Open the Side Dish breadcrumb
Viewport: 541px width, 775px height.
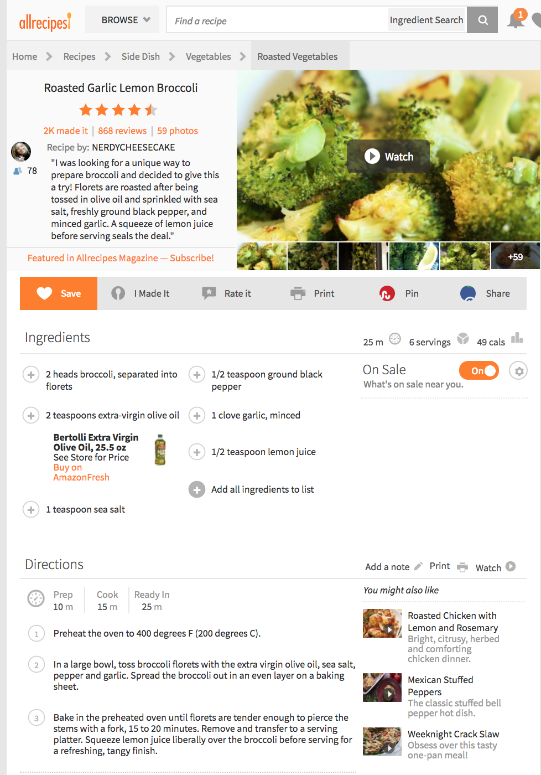tap(141, 56)
